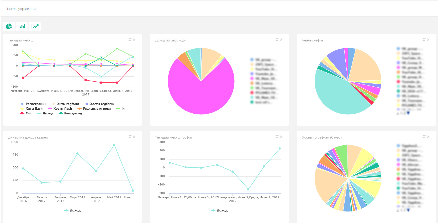Toggle Ваш доход series in legend
Screen dimensions: 438x223
point(70,113)
